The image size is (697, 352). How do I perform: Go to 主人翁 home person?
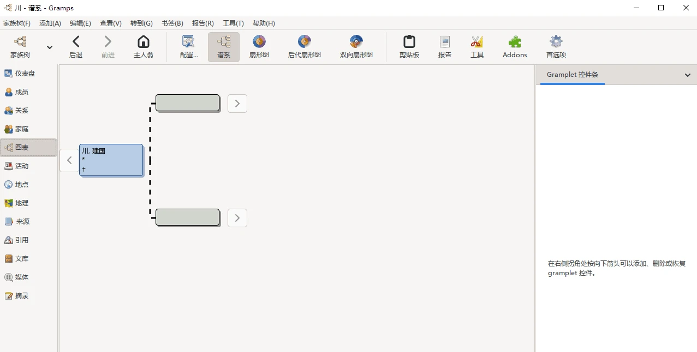pos(143,46)
